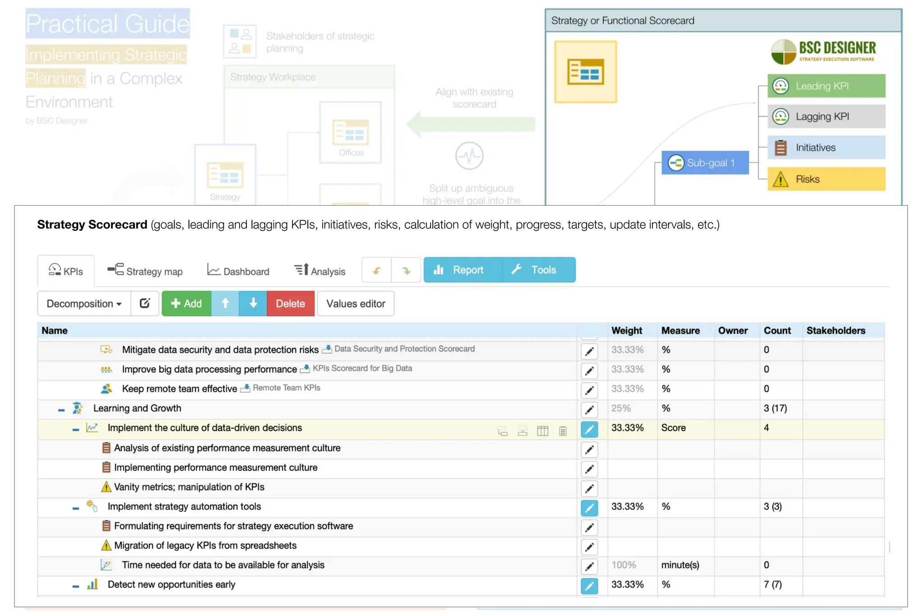Collapse Detect new opportunities early goal
This screenshot has width=924, height=616.
pyautogui.click(x=76, y=586)
